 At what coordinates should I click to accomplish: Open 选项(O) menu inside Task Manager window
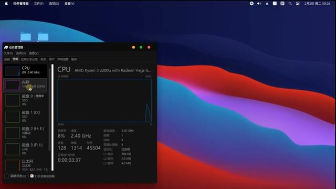pyautogui.click(x=21, y=53)
